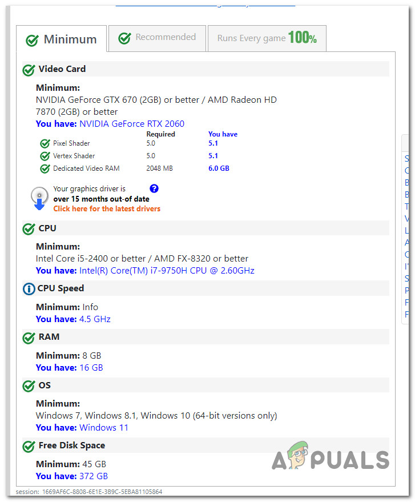Click the CPU Speed info icon
The height and width of the screenshot is (502, 415).
click(x=29, y=289)
